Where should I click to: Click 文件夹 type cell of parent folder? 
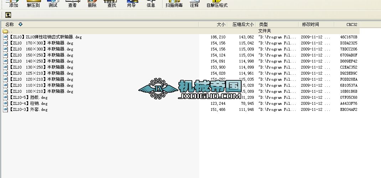point(264,31)
